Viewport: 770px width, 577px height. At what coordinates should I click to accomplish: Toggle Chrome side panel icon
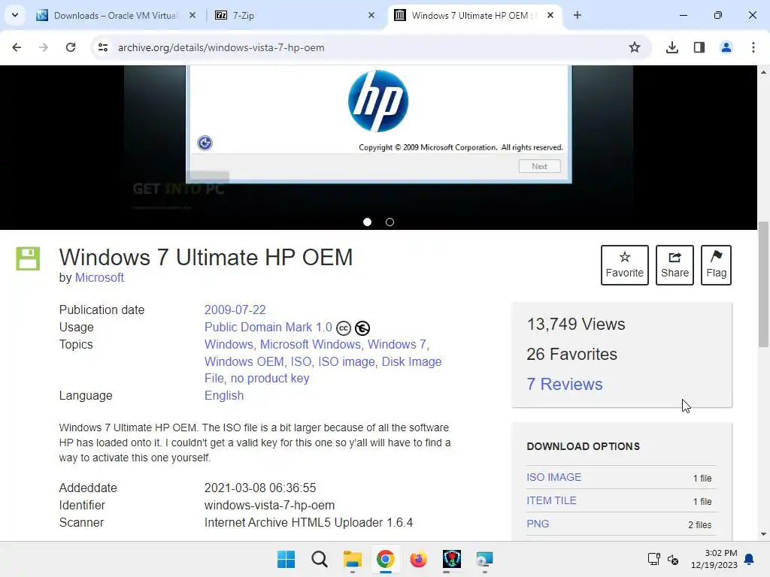pyautogui.click(x=699, y=47)
